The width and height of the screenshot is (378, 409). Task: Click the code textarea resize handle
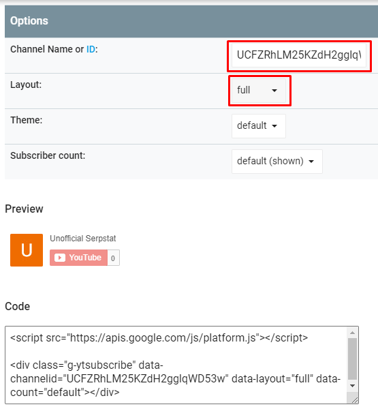pyautogui.click(x=355, y=400)
